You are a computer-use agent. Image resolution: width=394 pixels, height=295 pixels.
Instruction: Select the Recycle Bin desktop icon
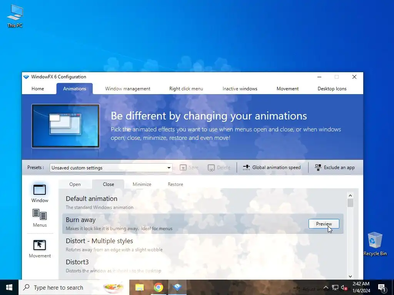[375, 244]
